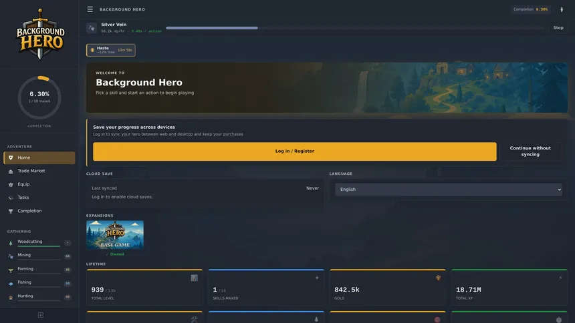Screen dimensions: 575x323
Task: Click the Mining level 68 badge
Action: [x=68, y=256]
